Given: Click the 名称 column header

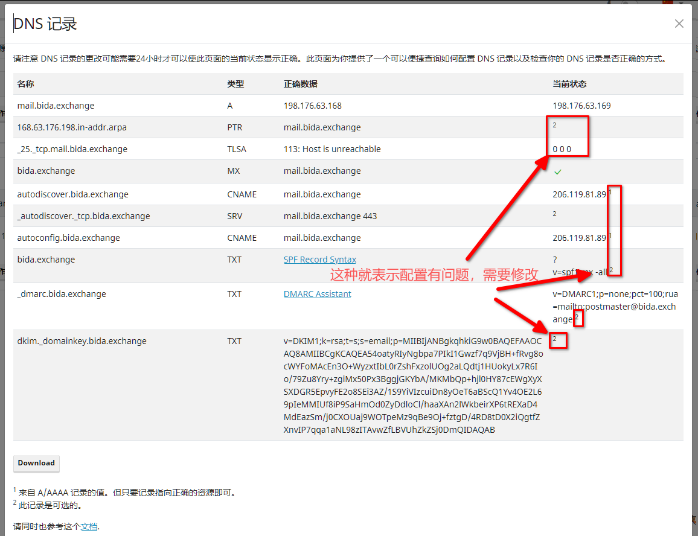Looking at the screenshot, I should (26, 84).
